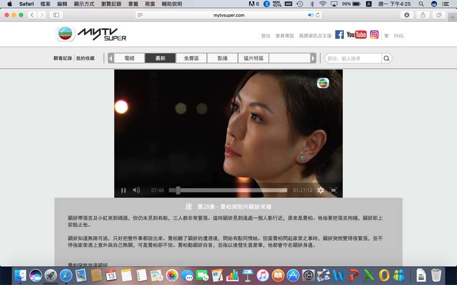Viewport: 457px width, 285px height.
Task: Click the search magnifier button beside search box
Action: pyautogui.click(x=387, y=58)
